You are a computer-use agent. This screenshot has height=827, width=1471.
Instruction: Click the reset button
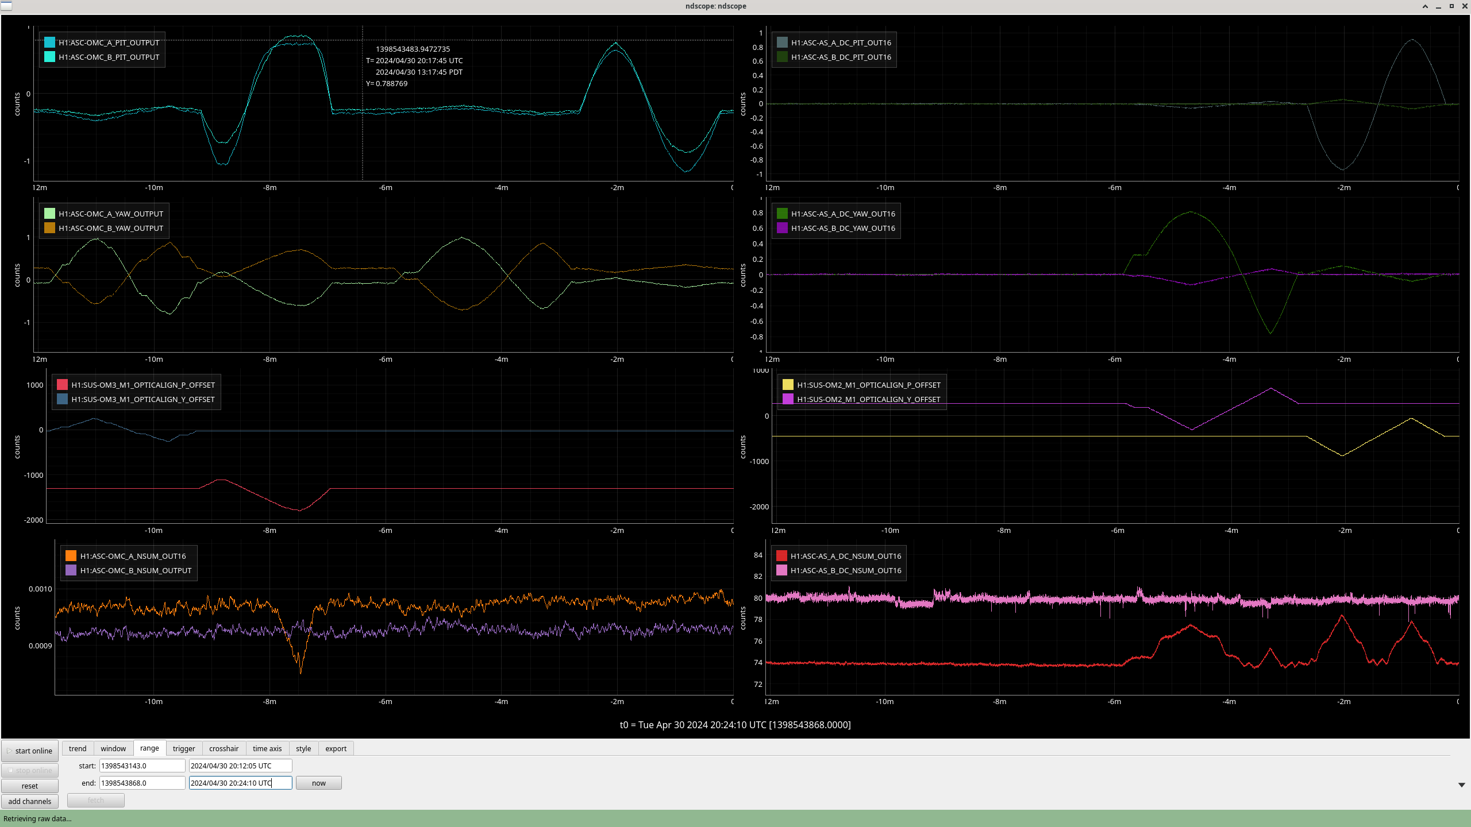click(30, 786)
